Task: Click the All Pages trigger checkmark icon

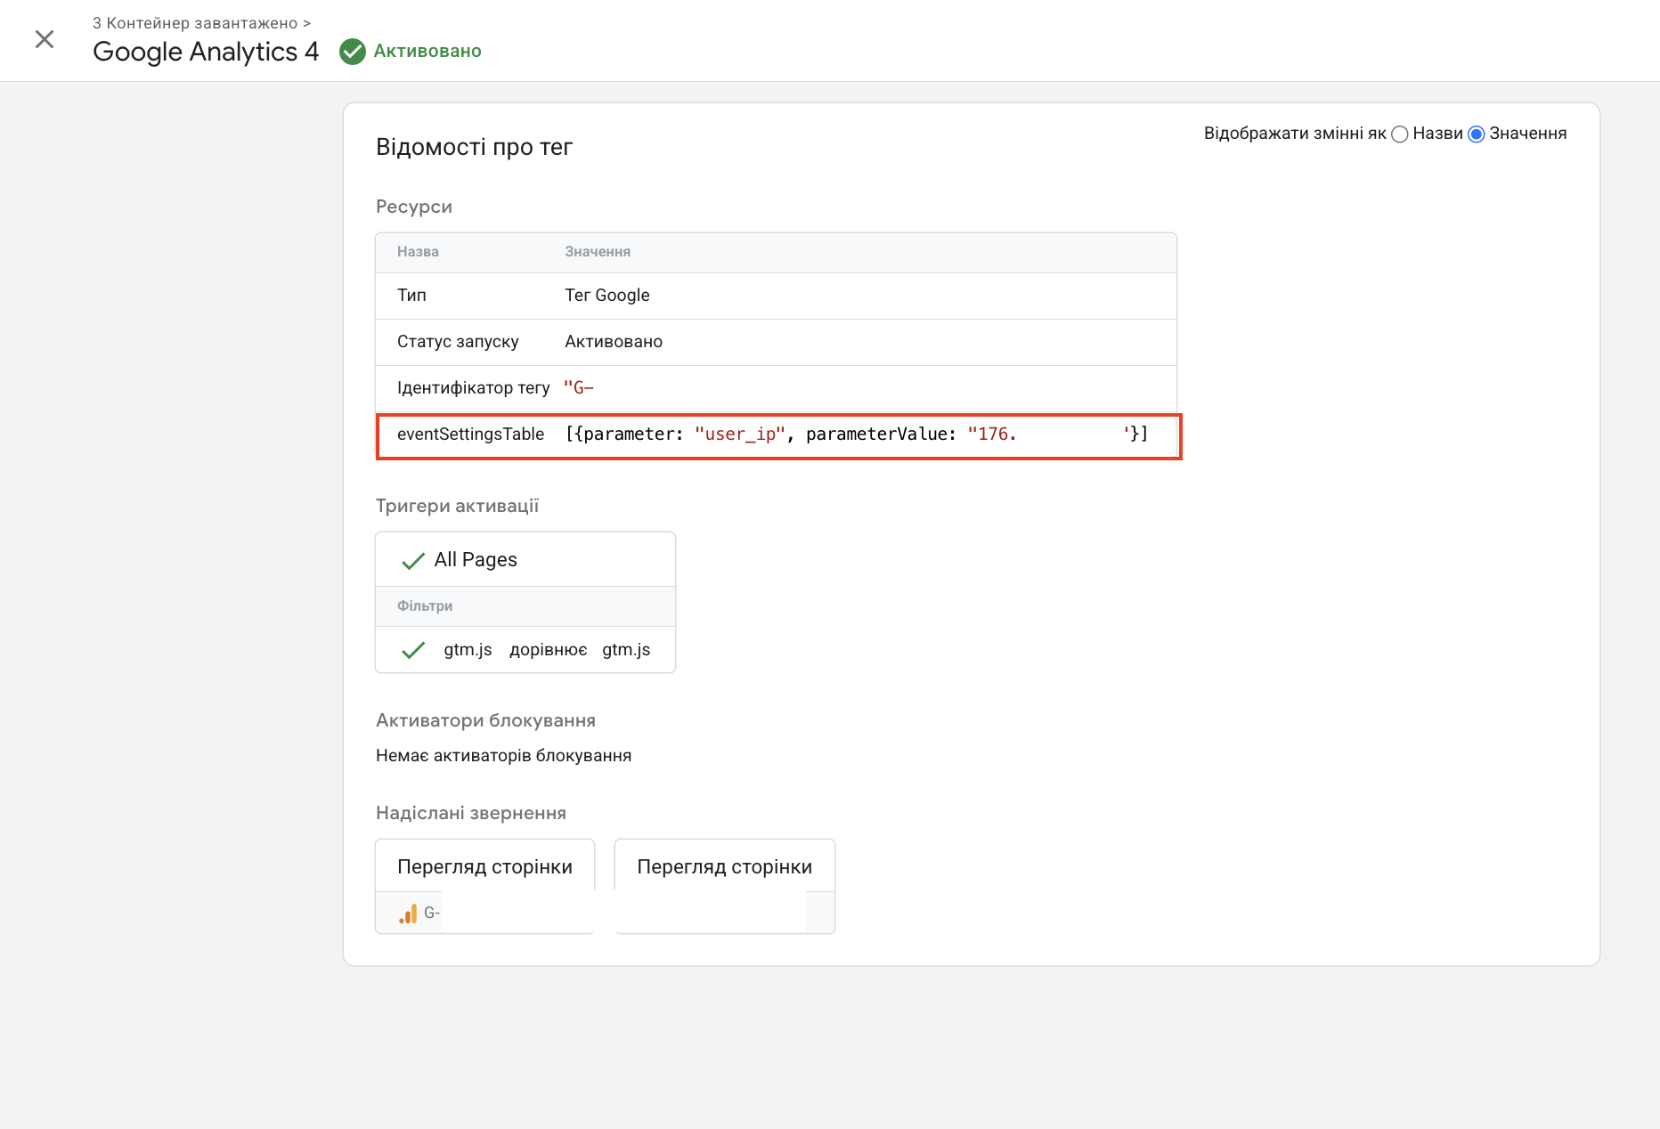Action: pos(413,561)
